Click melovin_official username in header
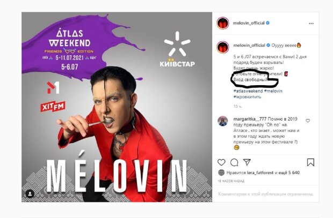Viewport: 333px width, 218px height. click(x=249, y=23)
